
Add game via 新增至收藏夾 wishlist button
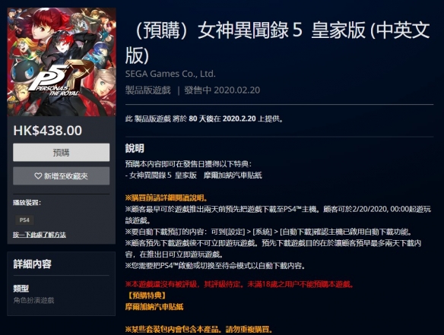coord(61,176)
